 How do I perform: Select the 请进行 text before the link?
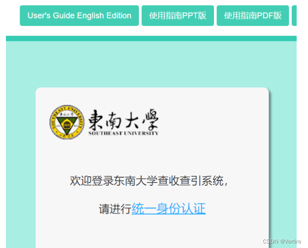(115, 209)
